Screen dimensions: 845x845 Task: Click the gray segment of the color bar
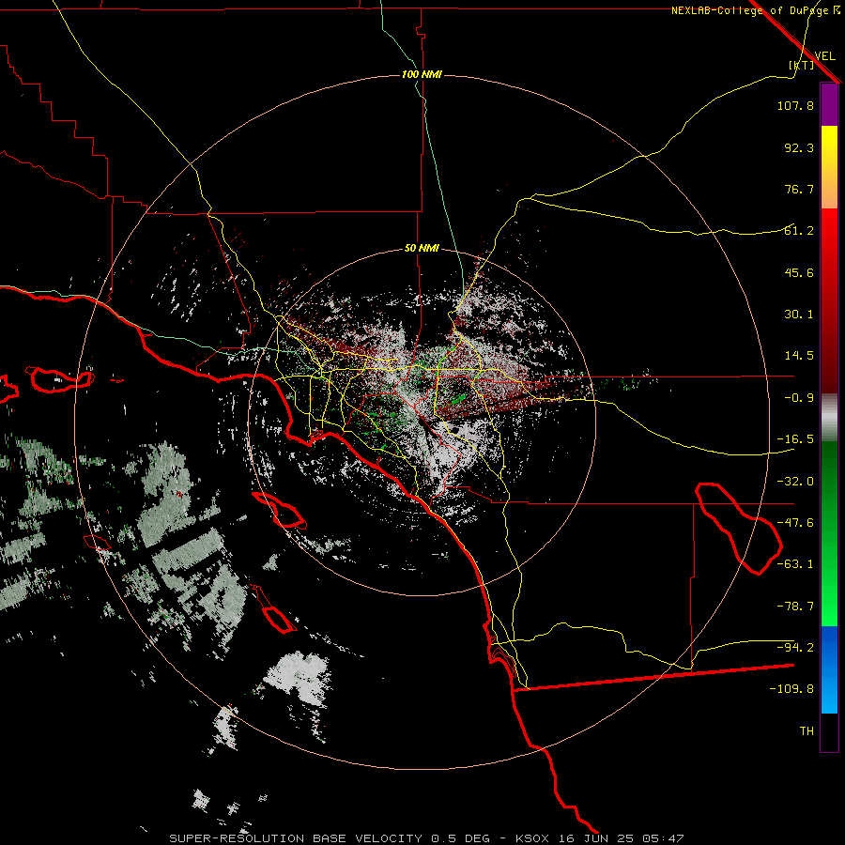pyautogui.click(x=829, y=418)
